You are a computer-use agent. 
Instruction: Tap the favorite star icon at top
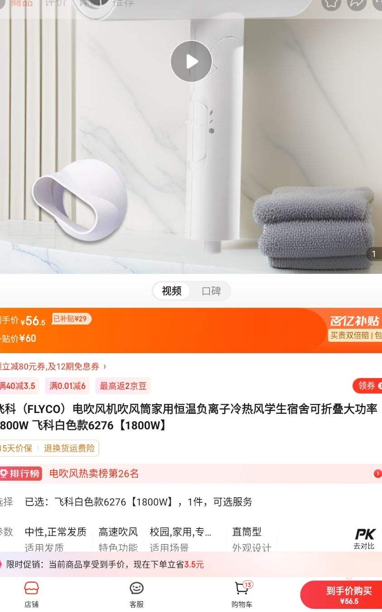coord(331,4)
